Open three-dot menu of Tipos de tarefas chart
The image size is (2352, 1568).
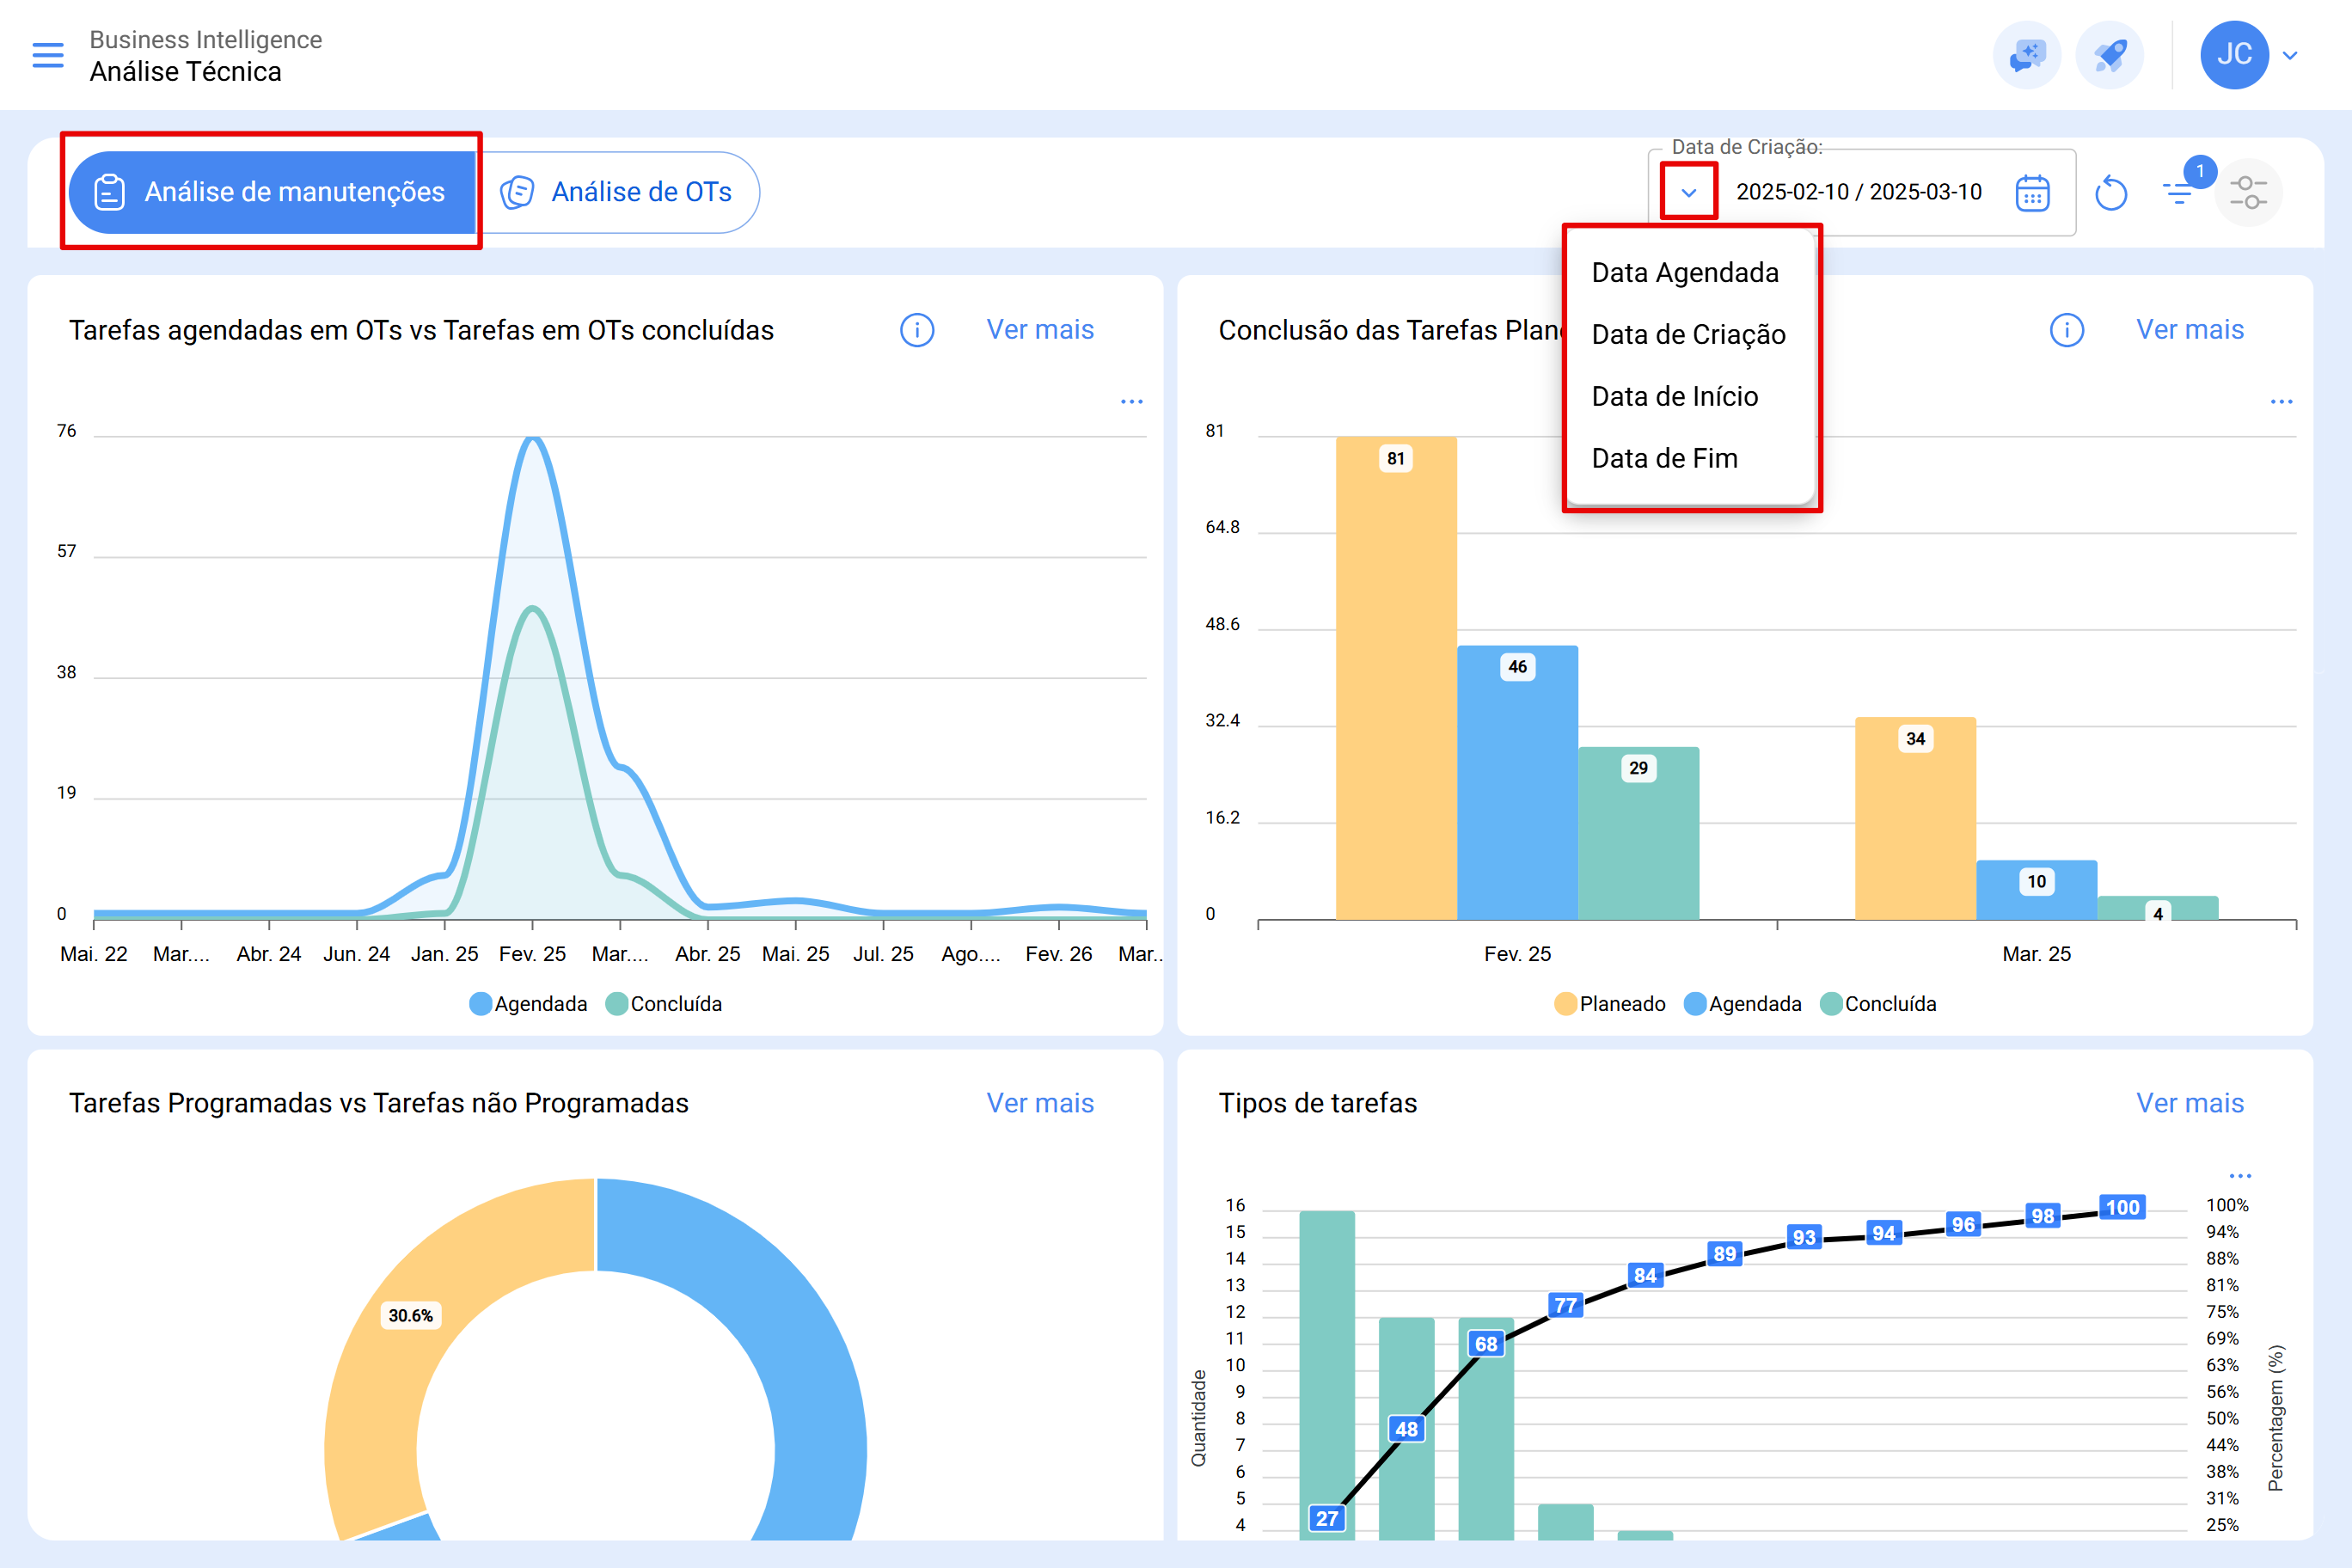click(x=2241, y=1175)
